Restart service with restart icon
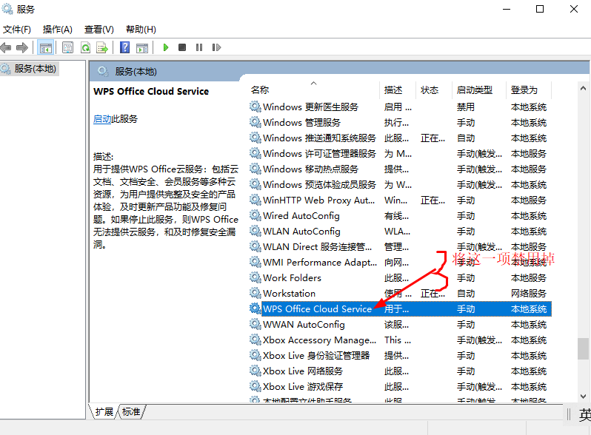The image size is (591, 435). click(x=216, y=47)
